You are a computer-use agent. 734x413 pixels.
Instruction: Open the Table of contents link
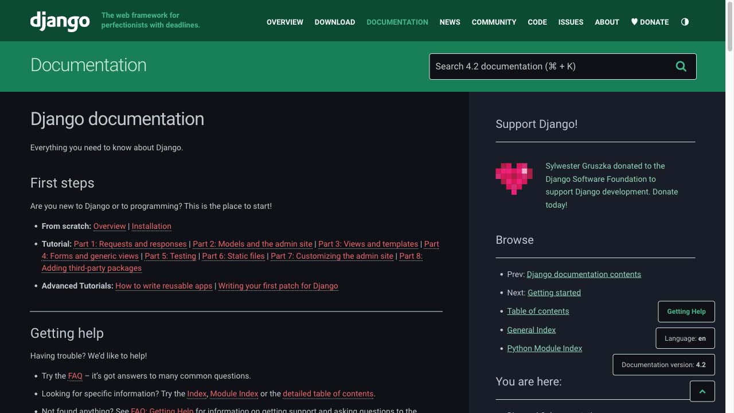(538, 311)
